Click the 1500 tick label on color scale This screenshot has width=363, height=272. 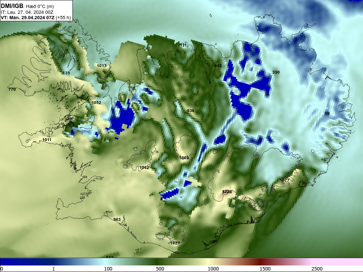tap(265, 269)
